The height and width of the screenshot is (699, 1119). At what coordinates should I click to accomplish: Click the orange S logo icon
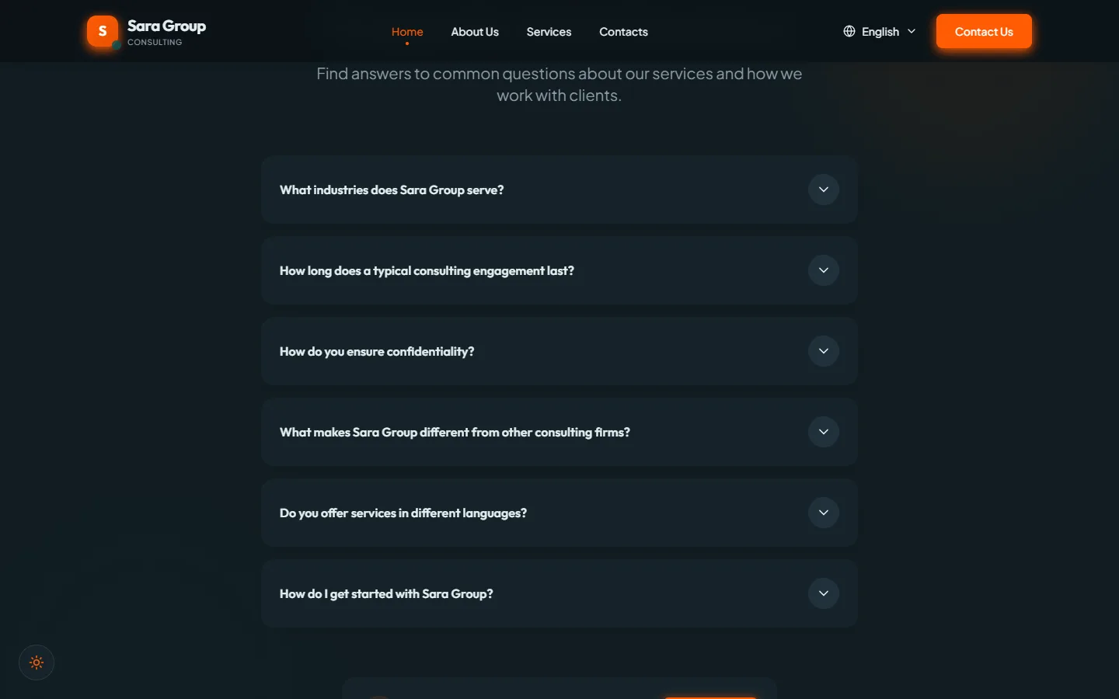pyautogui.click(x=103, y=31)
